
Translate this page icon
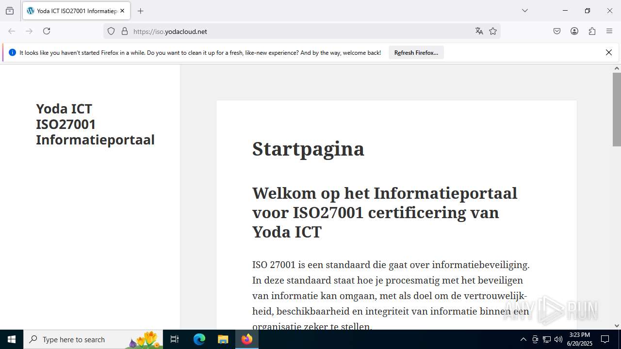(x=479, y=31)
